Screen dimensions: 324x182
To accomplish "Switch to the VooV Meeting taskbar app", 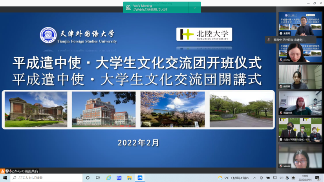I will click(140, 178).
